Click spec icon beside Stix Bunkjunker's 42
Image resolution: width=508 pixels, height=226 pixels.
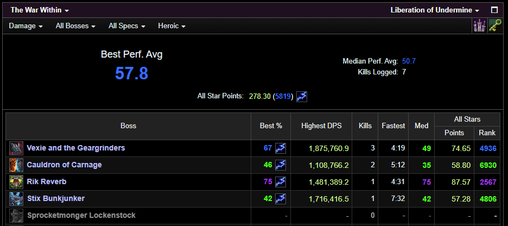point(281,199)
